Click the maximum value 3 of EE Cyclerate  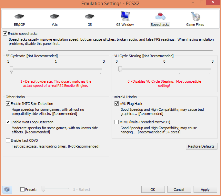pos(104,61)
